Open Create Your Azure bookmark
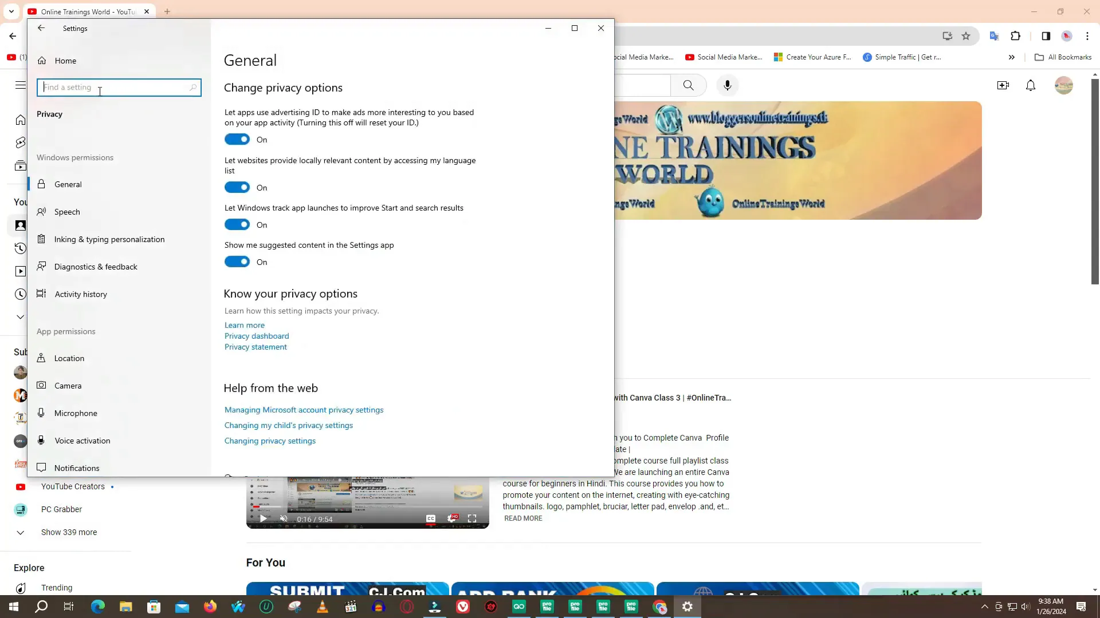The height and width of the screenshot is (618, 1100). tap(812, 57)
